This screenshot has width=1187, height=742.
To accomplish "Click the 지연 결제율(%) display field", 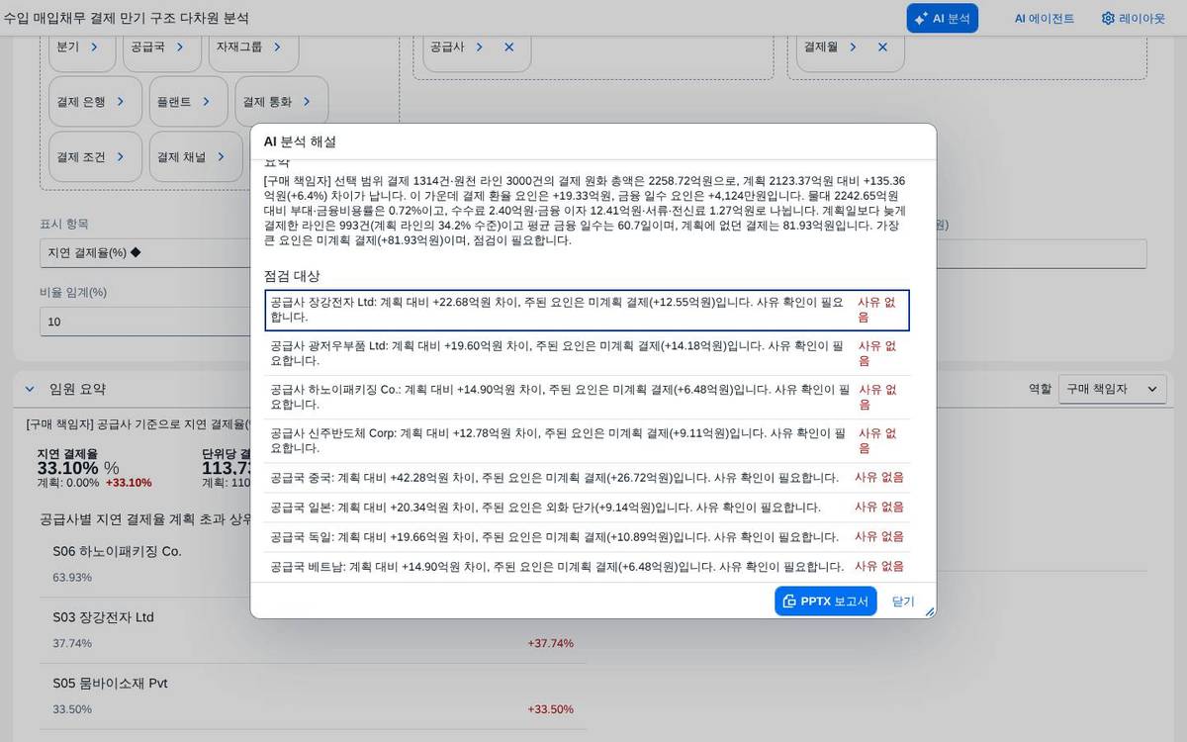I will (143, 252).
